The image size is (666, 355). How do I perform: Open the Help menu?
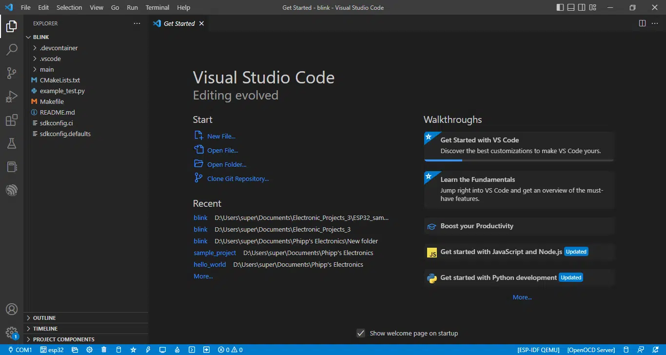(x=183, y=7)
